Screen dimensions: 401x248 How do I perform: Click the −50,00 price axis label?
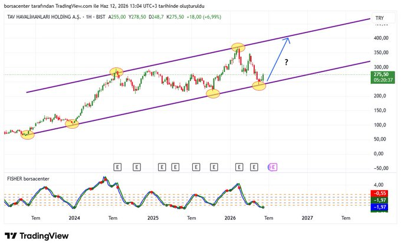(381, 168)
